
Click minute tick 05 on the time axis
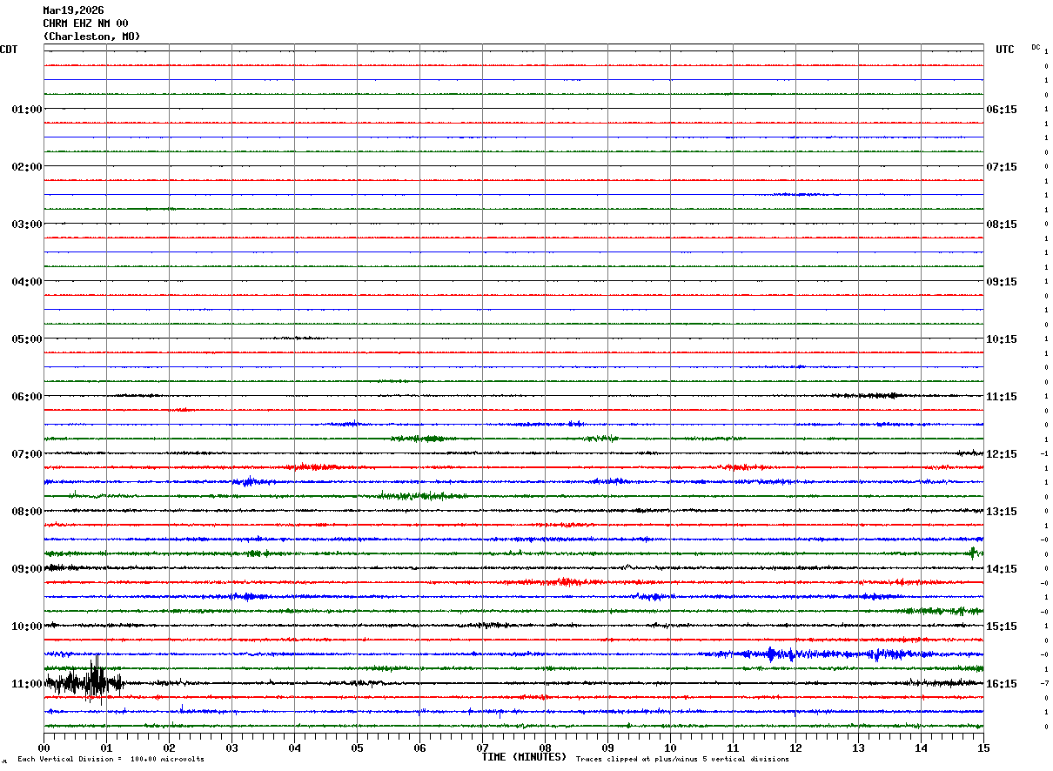357,748
